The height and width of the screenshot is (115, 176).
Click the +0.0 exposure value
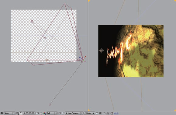(116, 113)
